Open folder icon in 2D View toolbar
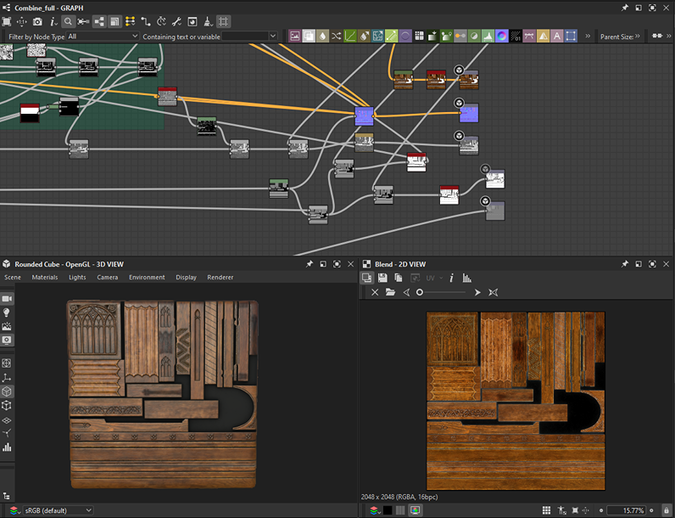Viewport: 675px width, 518px height. point(390,292)
